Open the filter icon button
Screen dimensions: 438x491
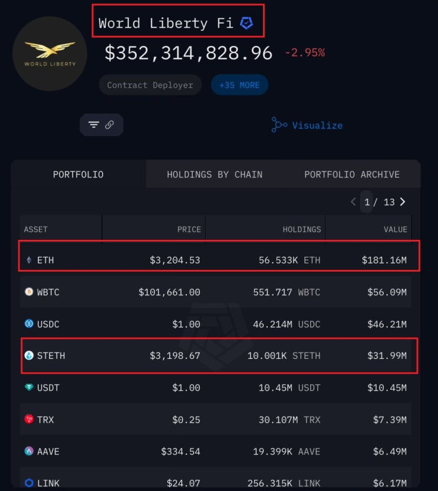tap(94, 125)
